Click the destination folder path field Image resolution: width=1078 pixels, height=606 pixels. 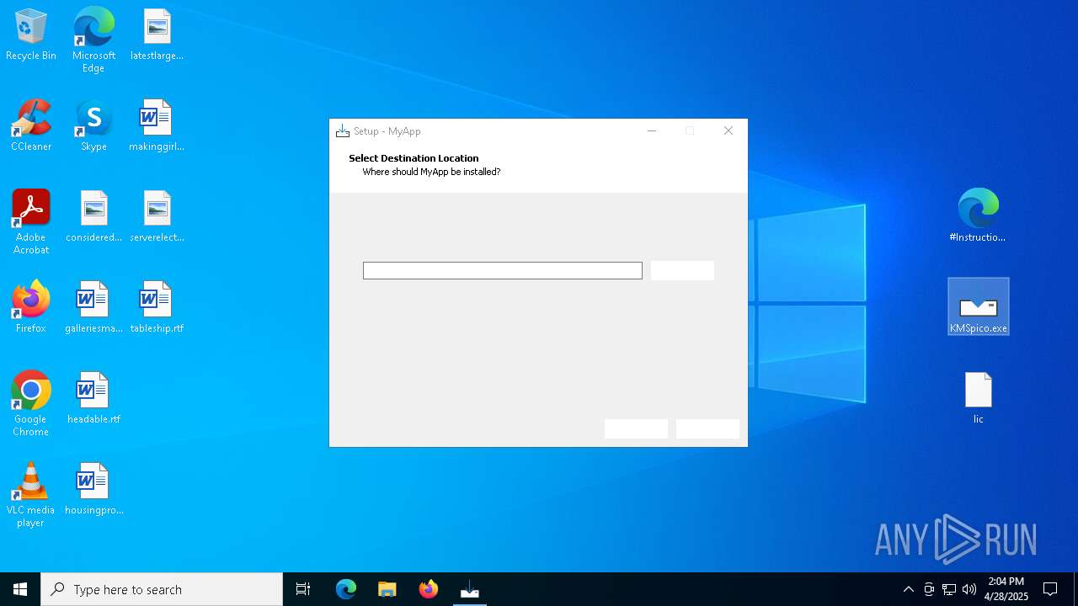click(x=503, y=270)
